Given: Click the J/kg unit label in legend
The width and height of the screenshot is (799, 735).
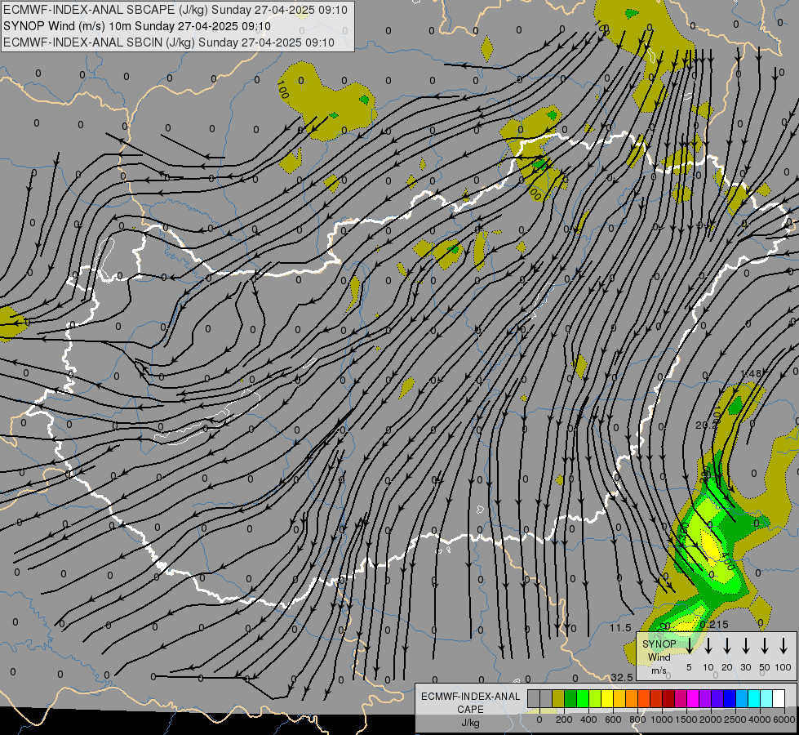Looking at the screenshot, I should [x=470, y=723].
